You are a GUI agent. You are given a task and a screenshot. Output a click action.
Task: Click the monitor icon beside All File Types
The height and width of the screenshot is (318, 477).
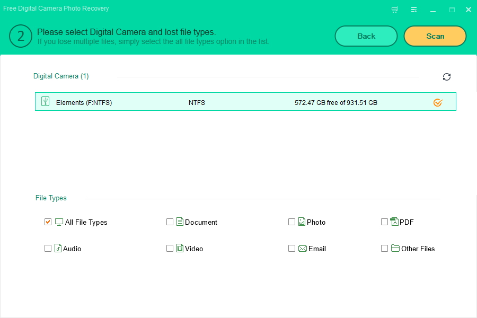tap(59, 222)
